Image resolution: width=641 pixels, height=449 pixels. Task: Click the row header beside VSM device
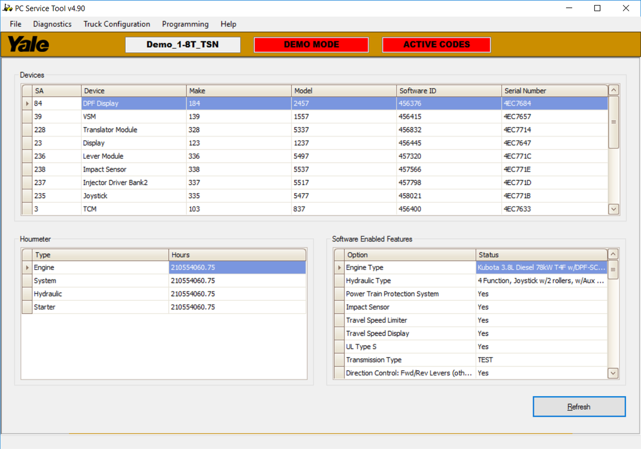tap(27, 116)
